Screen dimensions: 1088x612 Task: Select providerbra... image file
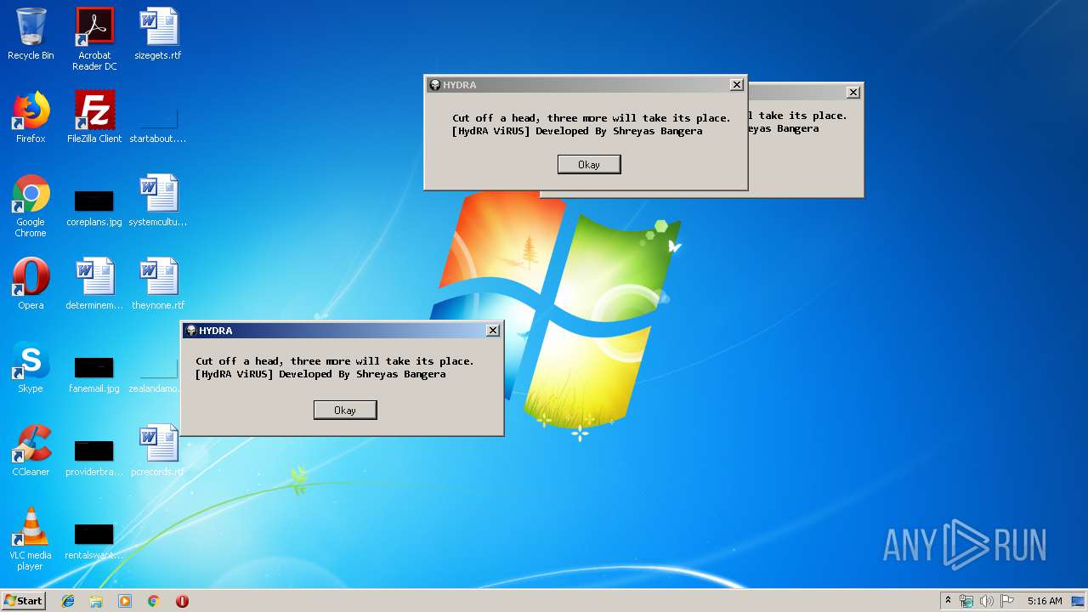pos(94,458)
